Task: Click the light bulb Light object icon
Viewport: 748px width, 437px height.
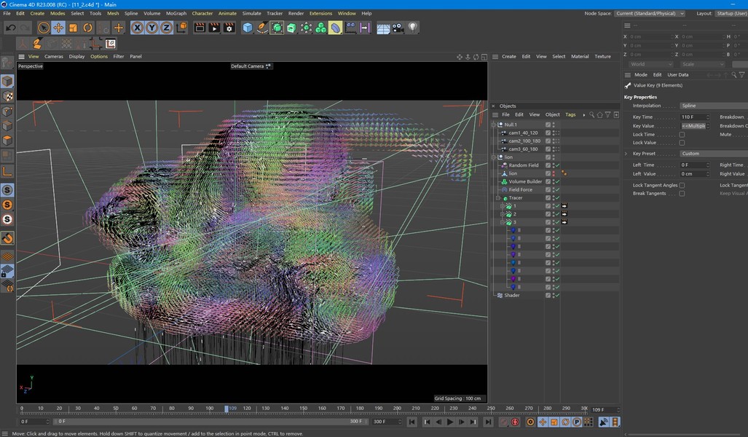Action: pyautogui.click(x=413, y=28)
